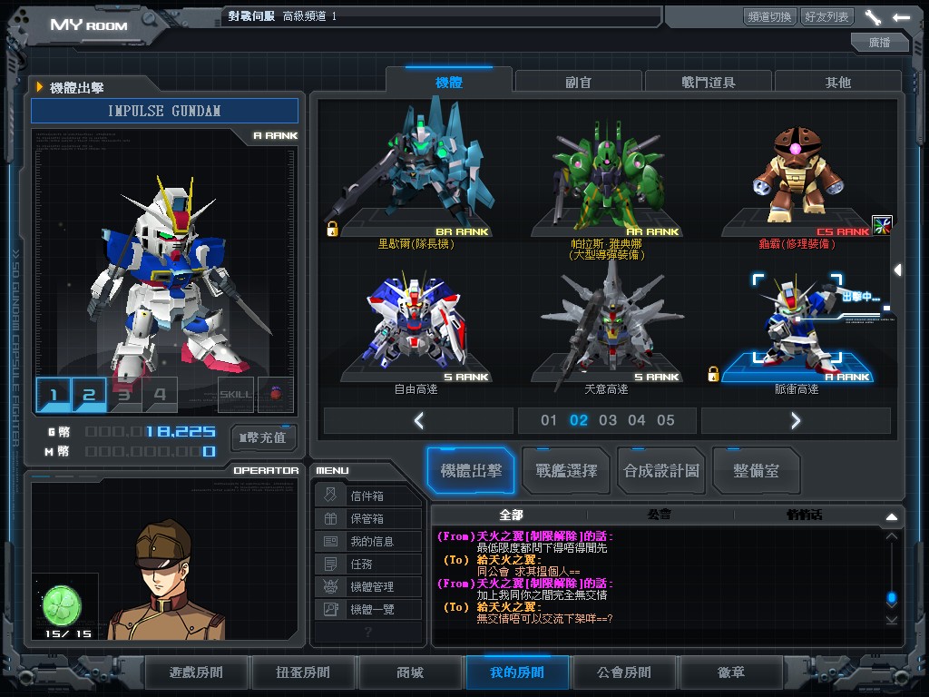The width and height of the screenshot is (929, 697).
Task: Select the 帕拉斯·雅典娜 unit
Action: click(x=606, y=183)
